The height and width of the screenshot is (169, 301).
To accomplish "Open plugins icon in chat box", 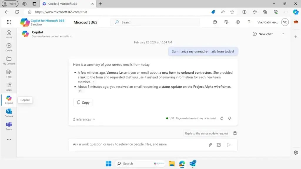I will click(219, 145).
